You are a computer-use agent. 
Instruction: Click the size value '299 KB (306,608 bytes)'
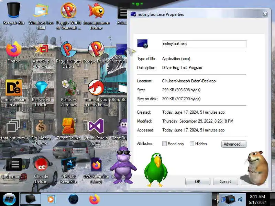(x=181, y=90)
